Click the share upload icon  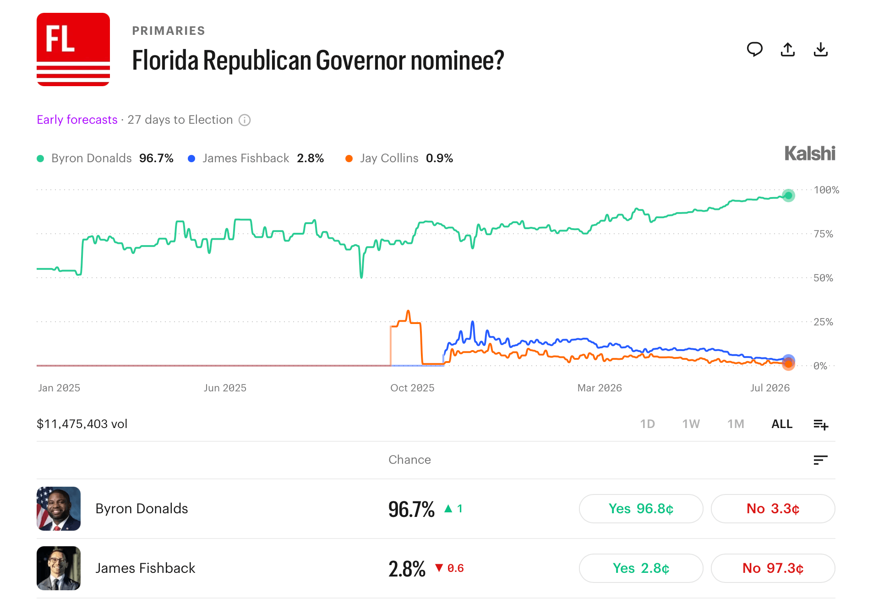[x=787, y=49]
